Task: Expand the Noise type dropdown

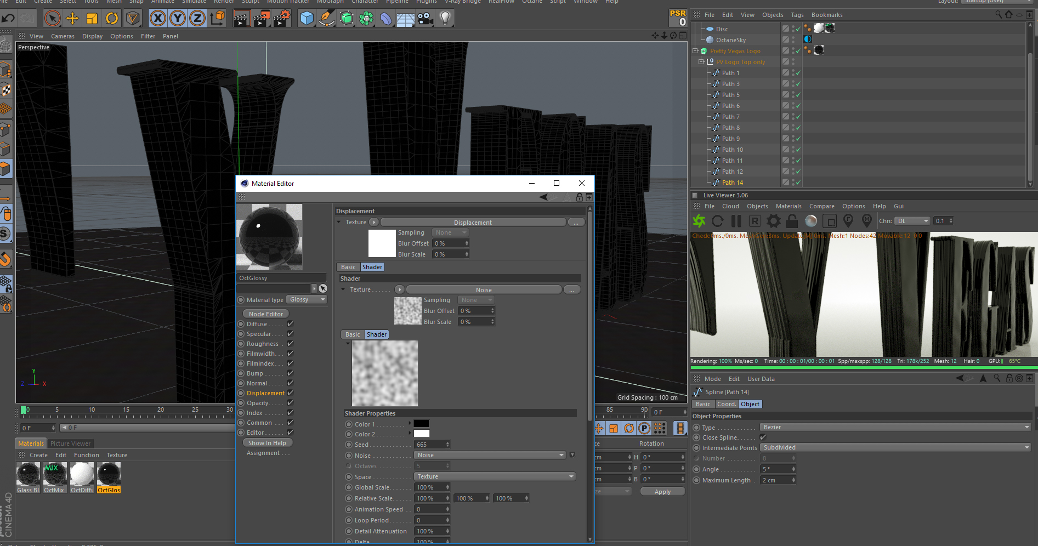Action: click(x=490, y=455)
